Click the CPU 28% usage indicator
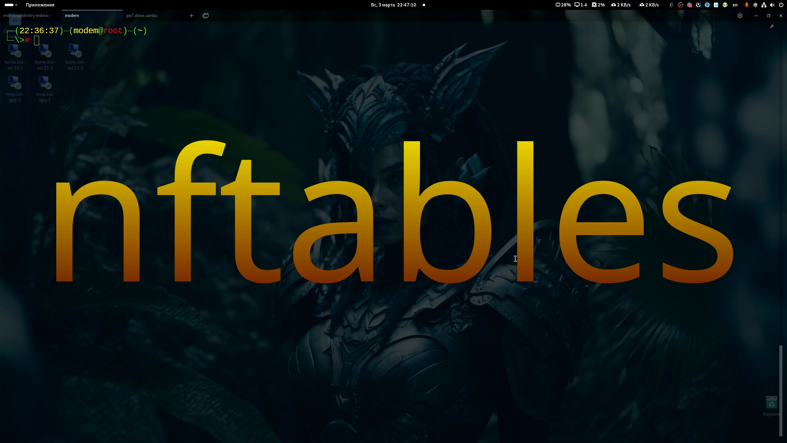This screenshot has width=787, height=443. 563,5
